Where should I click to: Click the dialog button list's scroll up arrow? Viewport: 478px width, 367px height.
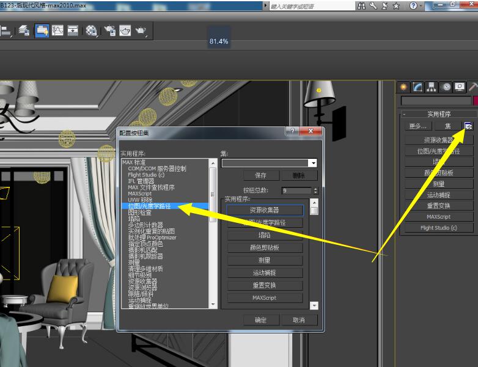point(314,203)
